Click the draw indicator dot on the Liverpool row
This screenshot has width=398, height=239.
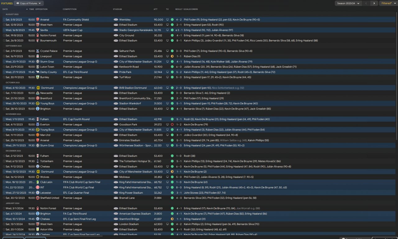click(172, 56)
